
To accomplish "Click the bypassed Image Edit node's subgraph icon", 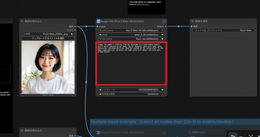I will click(x=99, y=132).
